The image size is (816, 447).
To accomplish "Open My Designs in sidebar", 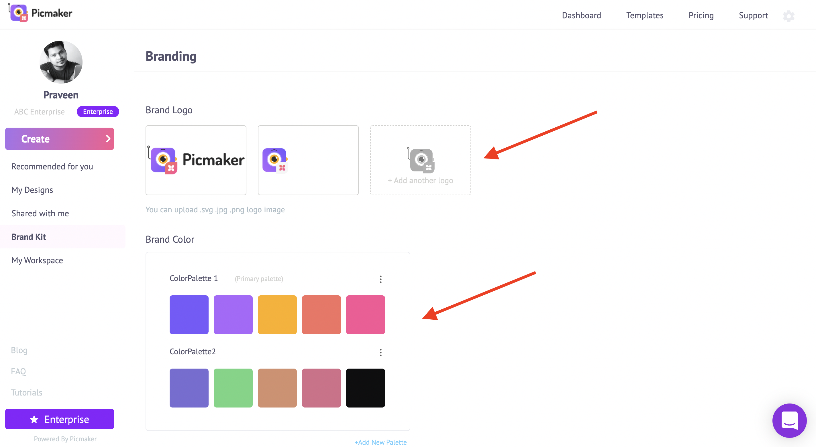I will (x=32, y=190).
